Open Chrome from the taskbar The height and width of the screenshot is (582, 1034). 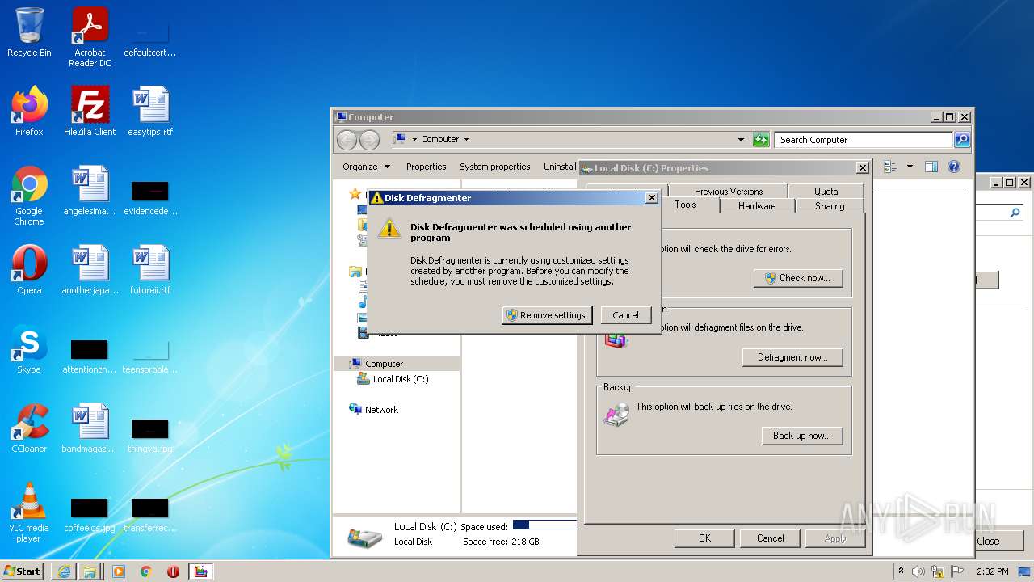pyautogui.click(x=146, y=571)
